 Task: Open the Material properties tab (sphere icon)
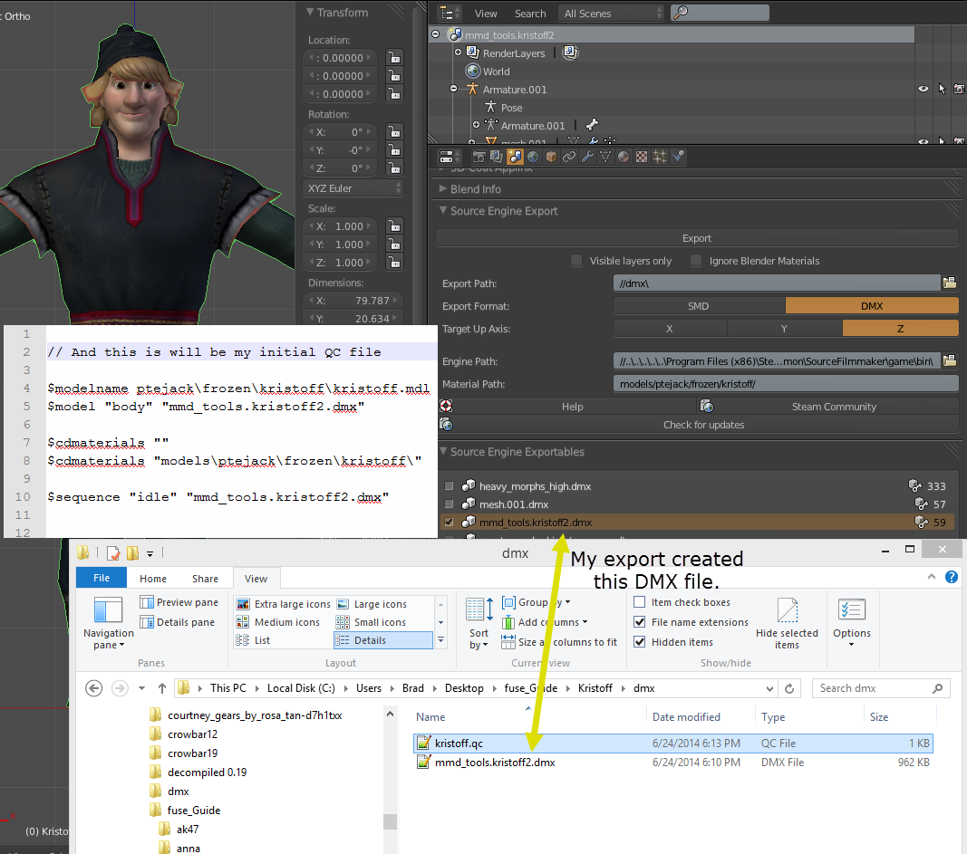624,157
